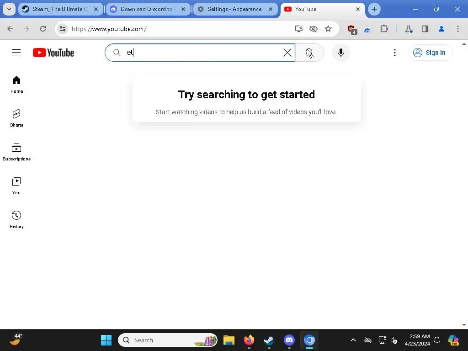468x351 pixels.
Task: Open YouTube settings three-dot menu
Action: pos(394,53)
